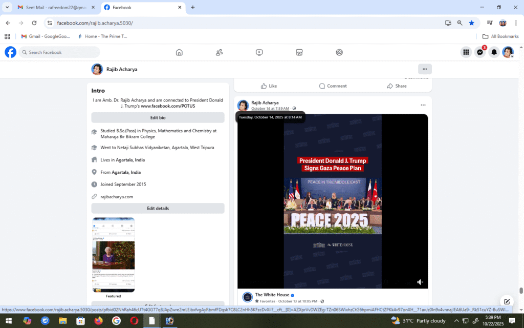
Task: Open the Facebook Home icon
Action: [179, 52]
